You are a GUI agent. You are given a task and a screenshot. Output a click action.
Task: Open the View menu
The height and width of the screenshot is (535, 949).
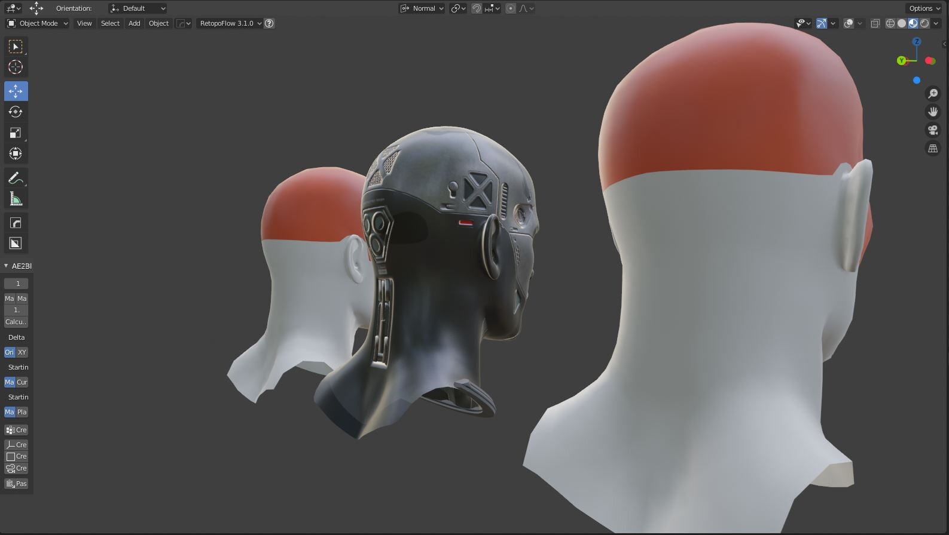[84, 23]
